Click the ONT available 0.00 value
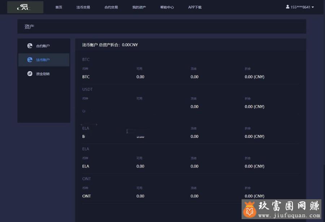This screenshot has height=222, width=325. click(140, 196)
